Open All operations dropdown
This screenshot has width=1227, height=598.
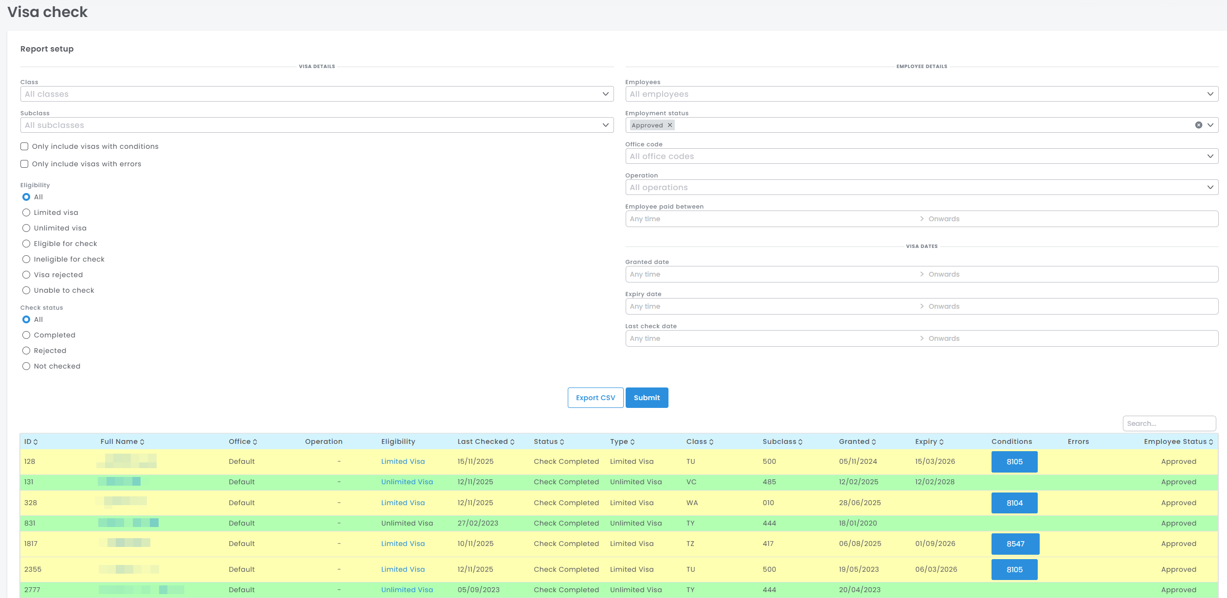[x=921, y=188]
